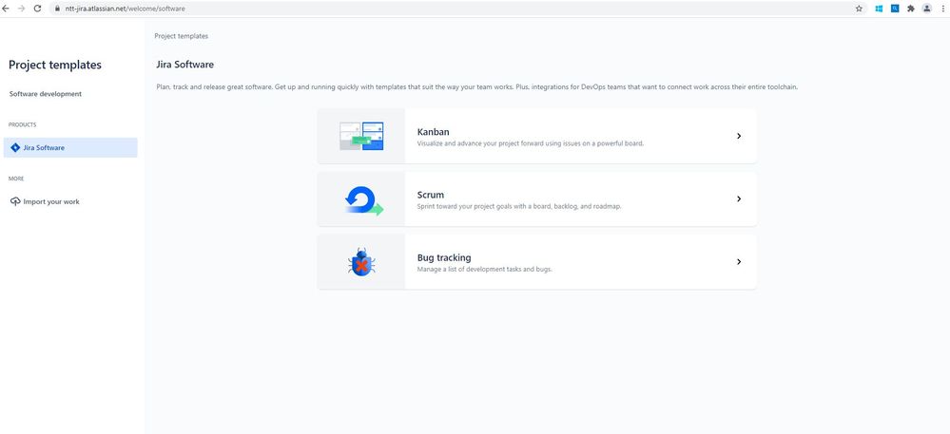Open the Bug tracking template card
Screen dimensions: 950x434
(536, 262)
